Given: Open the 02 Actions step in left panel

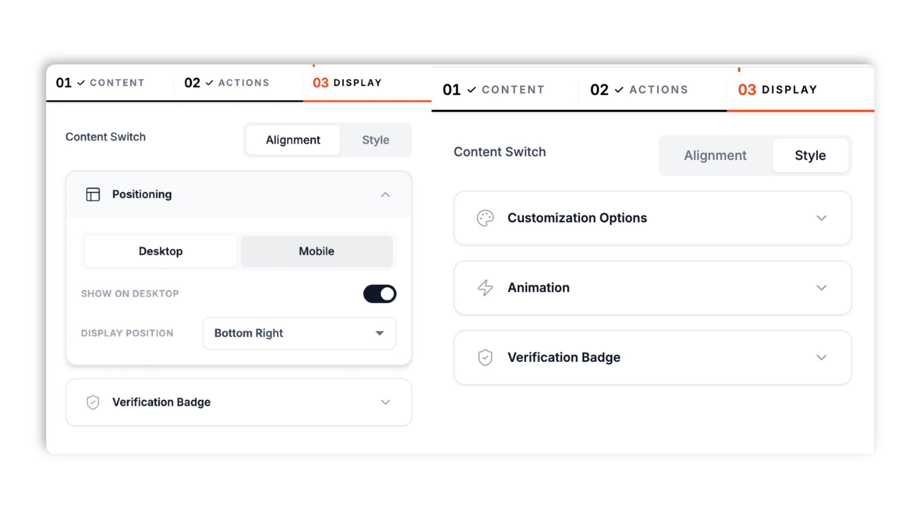Looking at the screenshot, I should 227,83.
